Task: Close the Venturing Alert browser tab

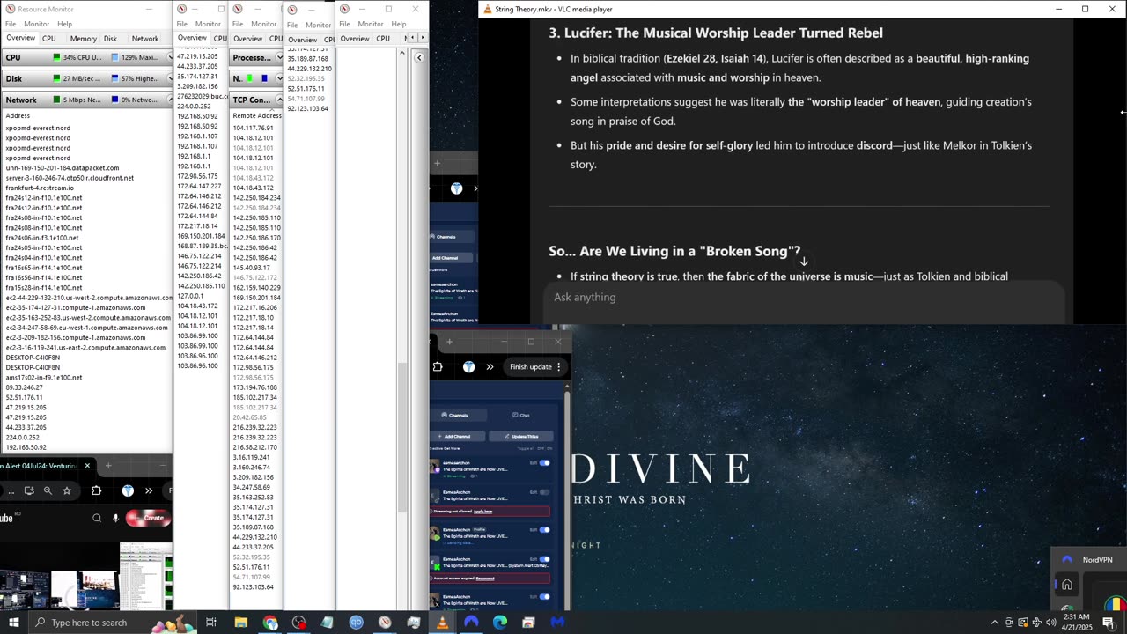Action: [87, 465]
